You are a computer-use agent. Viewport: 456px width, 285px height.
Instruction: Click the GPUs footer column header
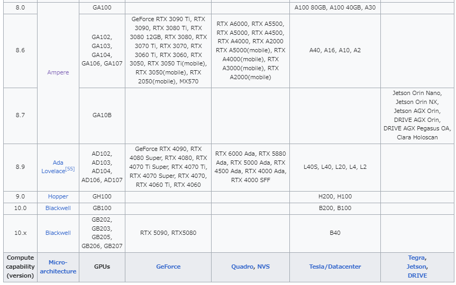click(102, 267)
